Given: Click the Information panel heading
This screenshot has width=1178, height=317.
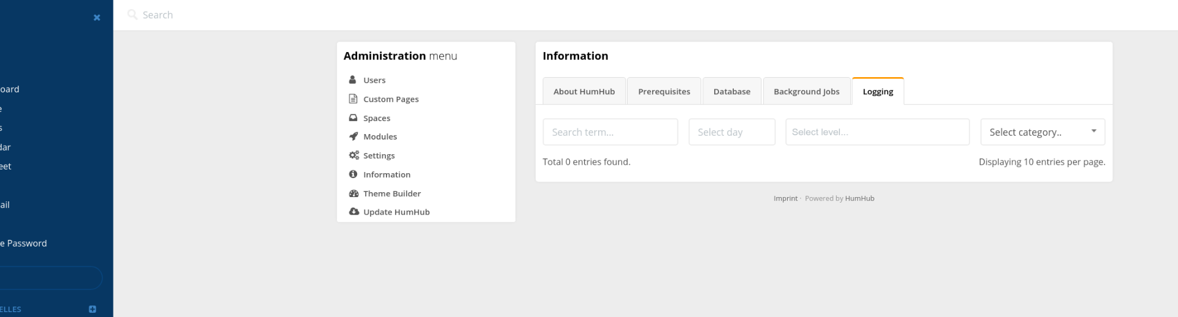Looking at the screenshot, I should 576,56.
